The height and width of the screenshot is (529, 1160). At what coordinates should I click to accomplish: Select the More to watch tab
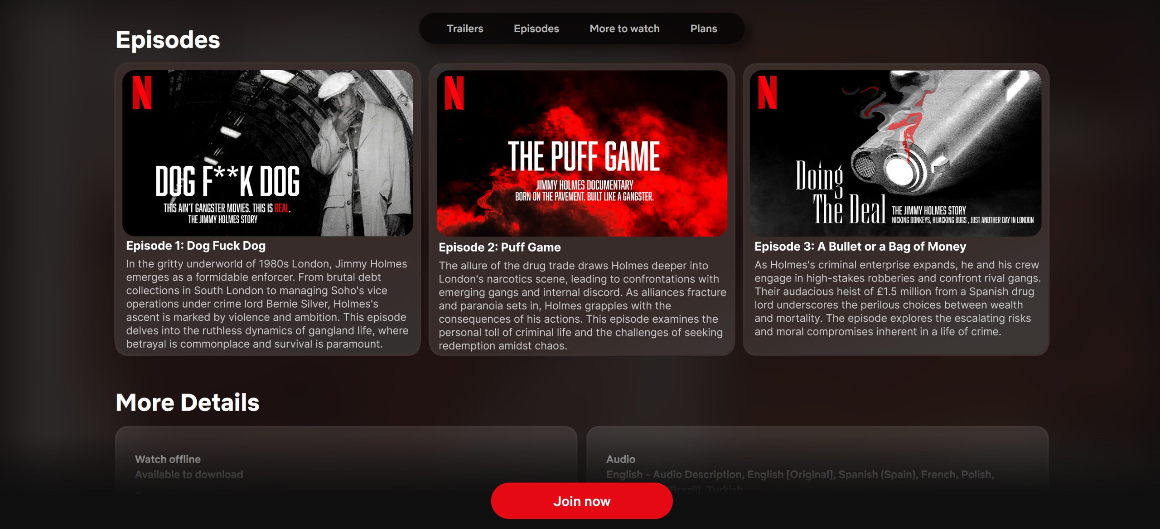[x=624, y=29]
